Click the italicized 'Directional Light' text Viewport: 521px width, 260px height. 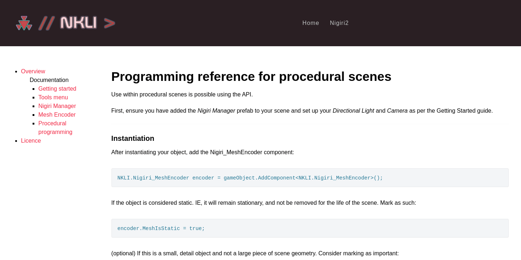click(x=353, y=110)
